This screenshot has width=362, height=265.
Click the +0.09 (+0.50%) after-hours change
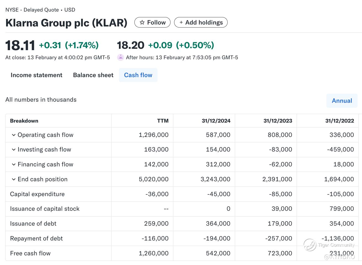[181, 45]
